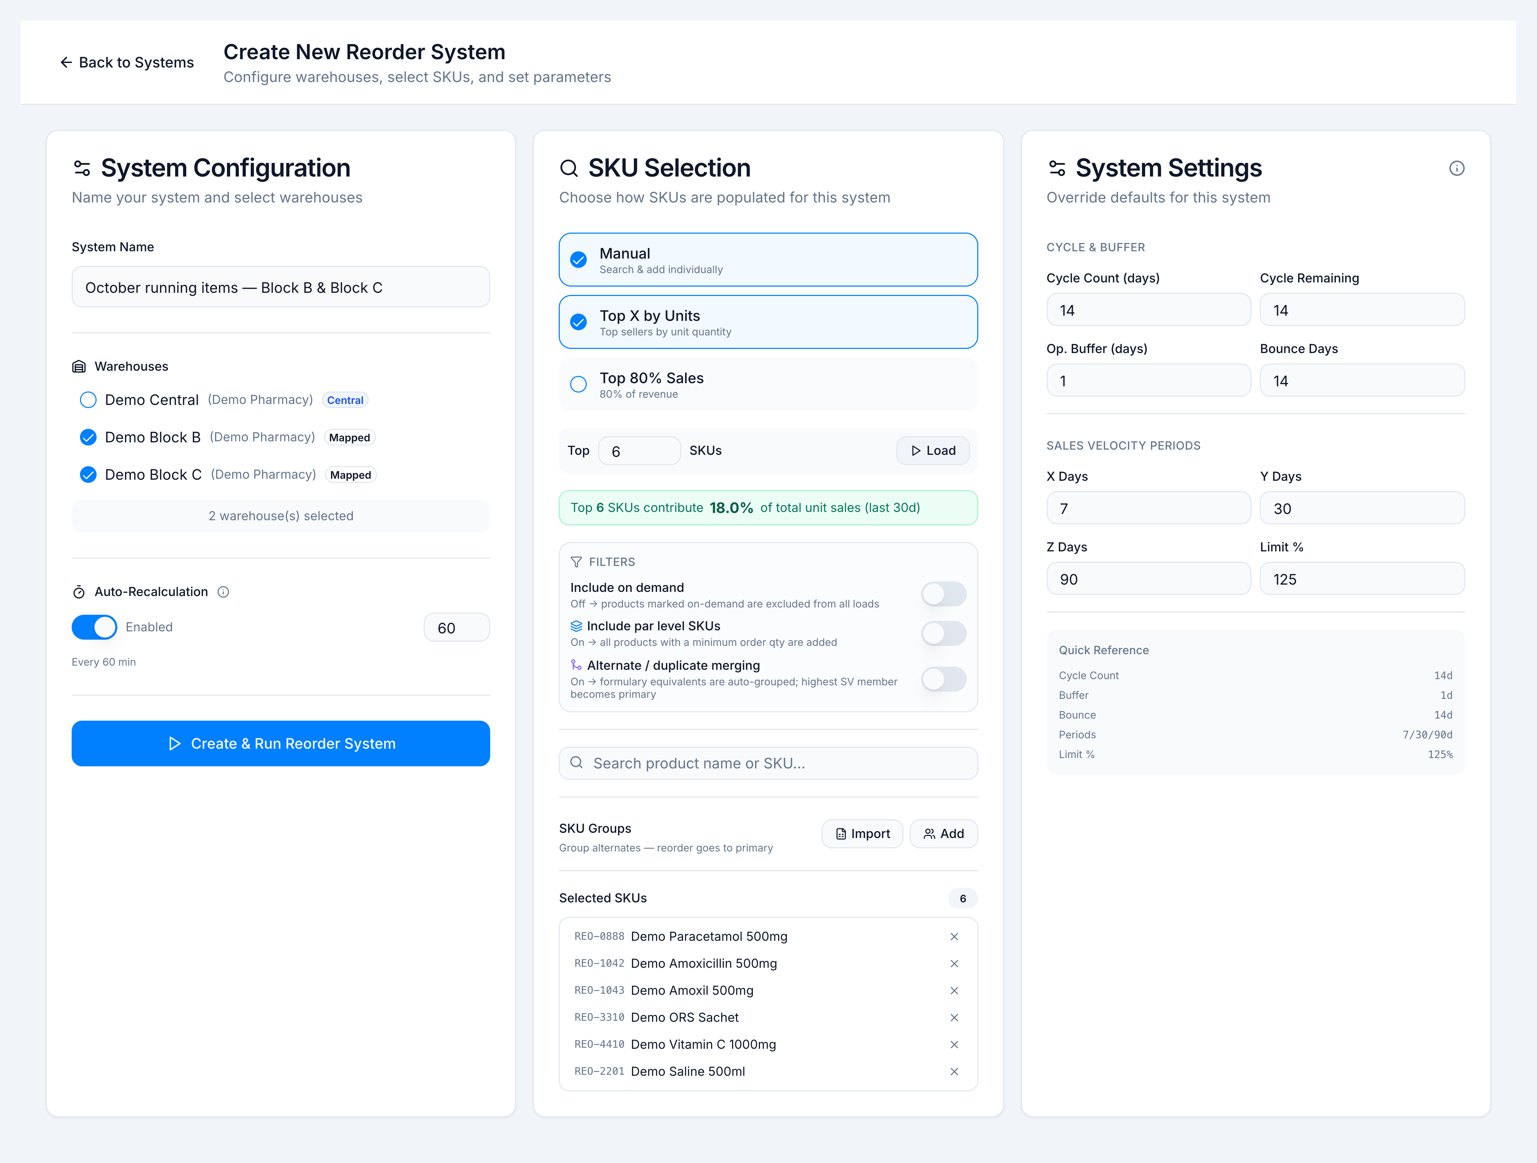Click the info icon in System Settings header
This screenshot has width=1537, height=1163.
(x=1456, y=168)
